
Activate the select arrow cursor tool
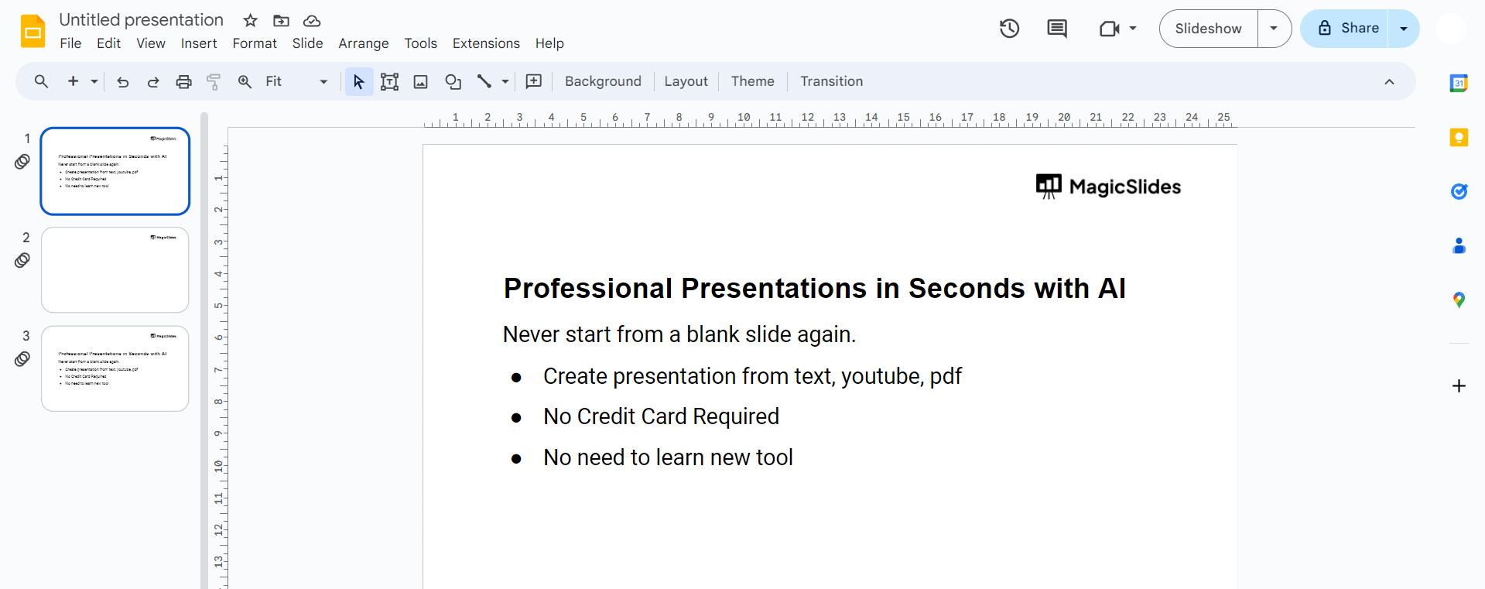(358, 81)
